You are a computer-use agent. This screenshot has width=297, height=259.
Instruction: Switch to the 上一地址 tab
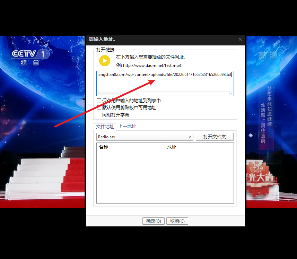(127, 127)
